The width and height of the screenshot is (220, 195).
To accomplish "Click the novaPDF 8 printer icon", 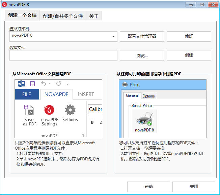I will coord(144,119).
